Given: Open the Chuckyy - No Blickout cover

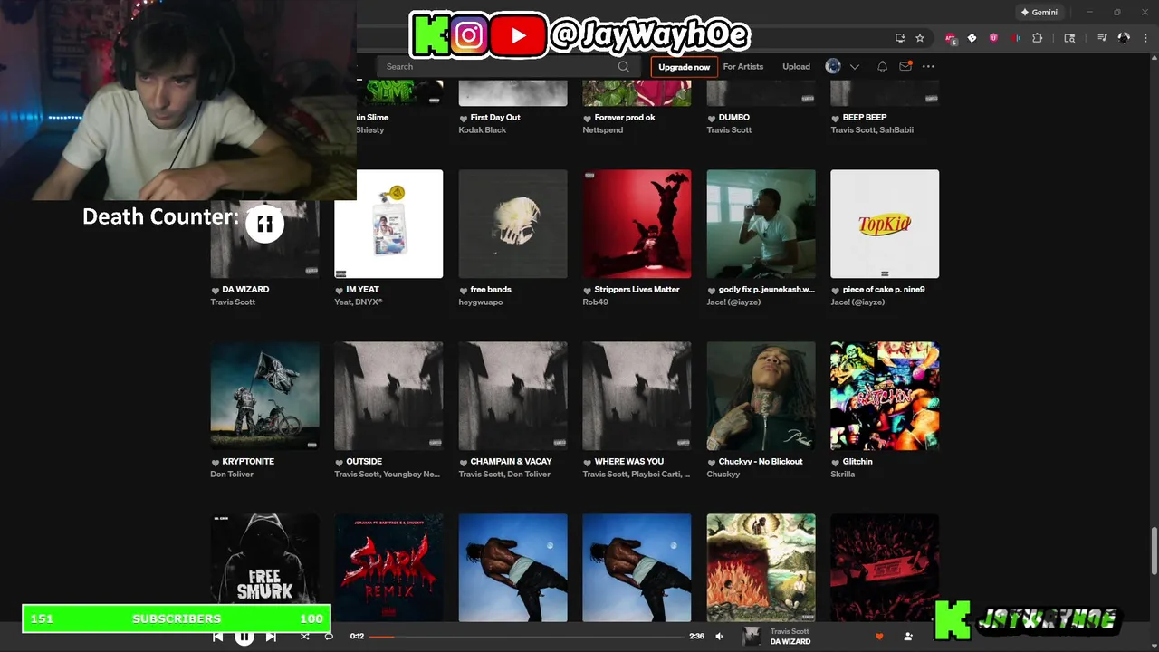Looking at the screenshot, I should [x=761, y=396].
